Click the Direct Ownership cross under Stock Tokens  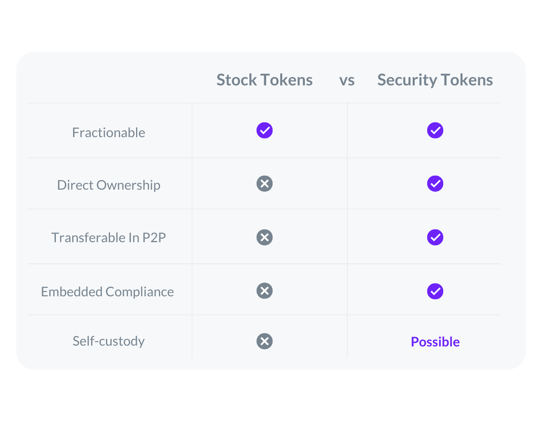pyautogui.click(x=265, y=184)
